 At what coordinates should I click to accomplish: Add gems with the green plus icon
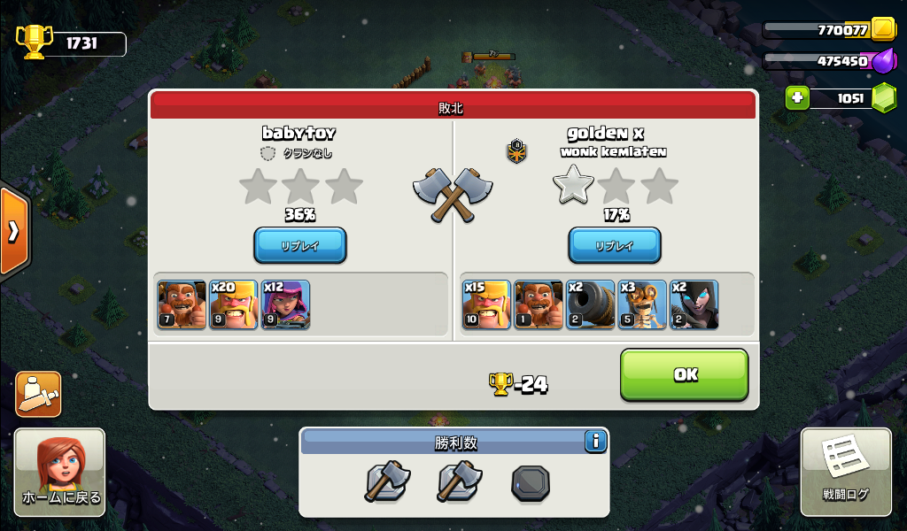pyautogui.click(x=797, y=98)
